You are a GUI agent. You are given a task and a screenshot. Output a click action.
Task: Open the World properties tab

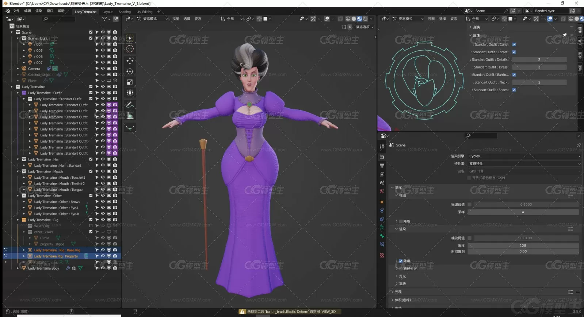[x=382, y=191]
